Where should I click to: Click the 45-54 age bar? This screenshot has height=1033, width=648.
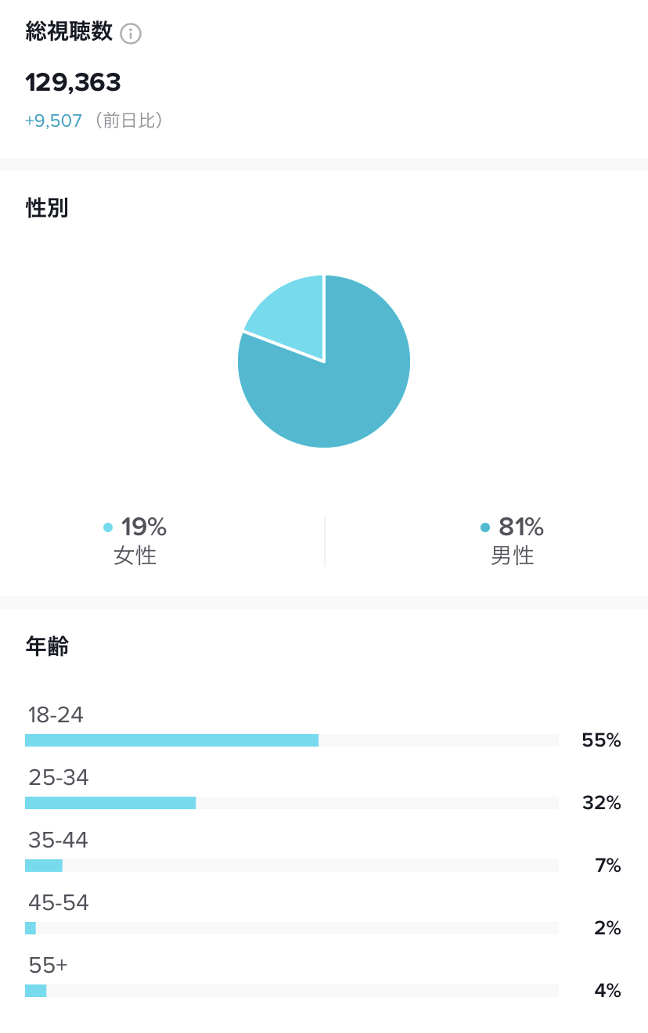pyautogui.click(x=292, y=928)
